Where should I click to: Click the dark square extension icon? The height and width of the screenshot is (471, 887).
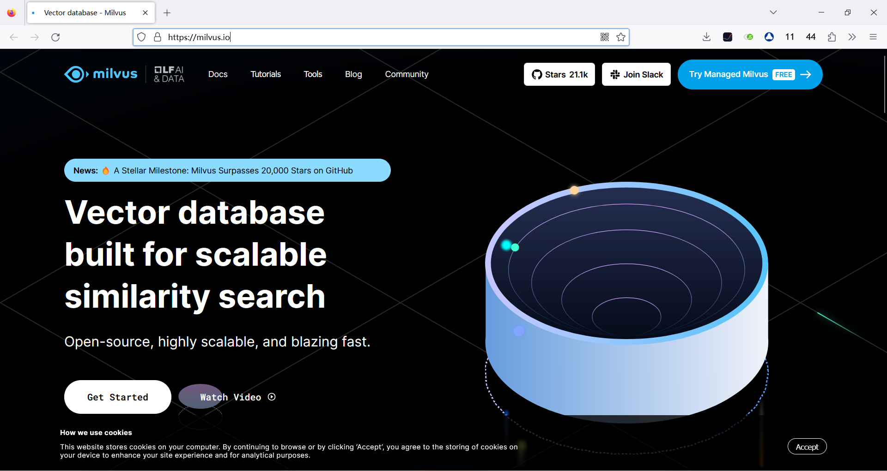728,37
